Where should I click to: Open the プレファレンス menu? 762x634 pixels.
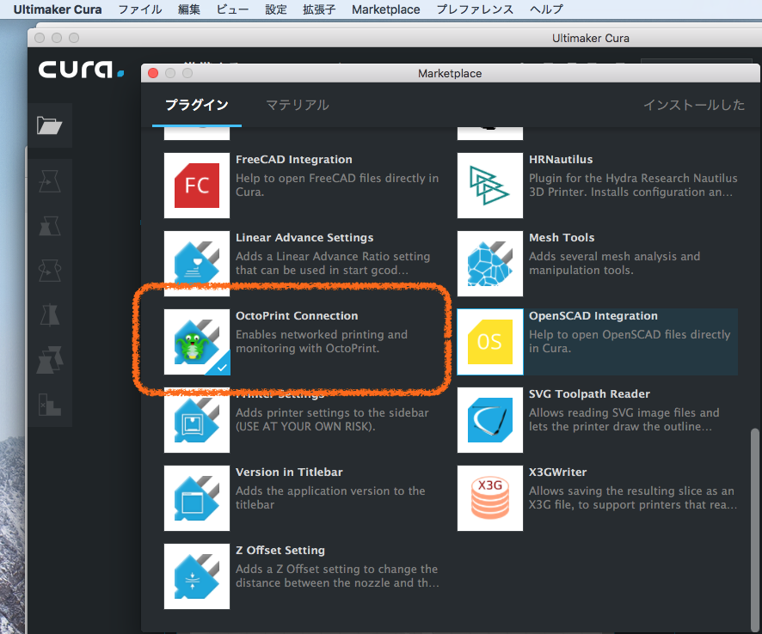(475, 9)
